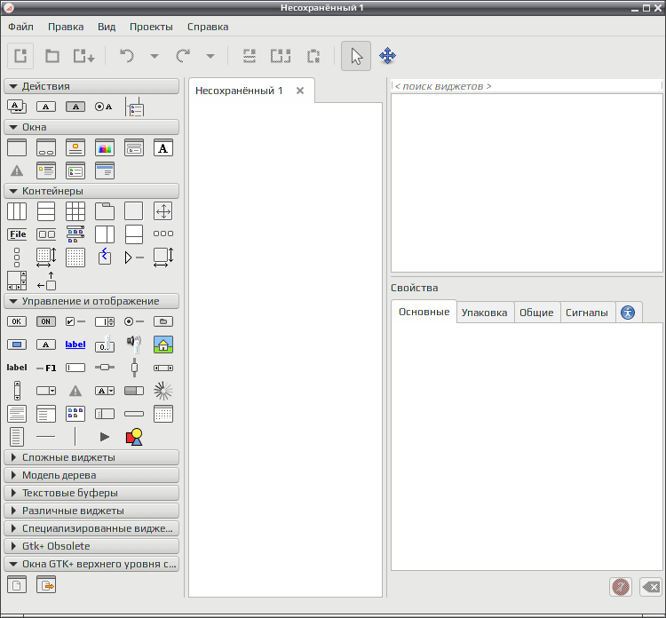
Task: Select the Volume Button speaker icon
Action: point(134,345)
